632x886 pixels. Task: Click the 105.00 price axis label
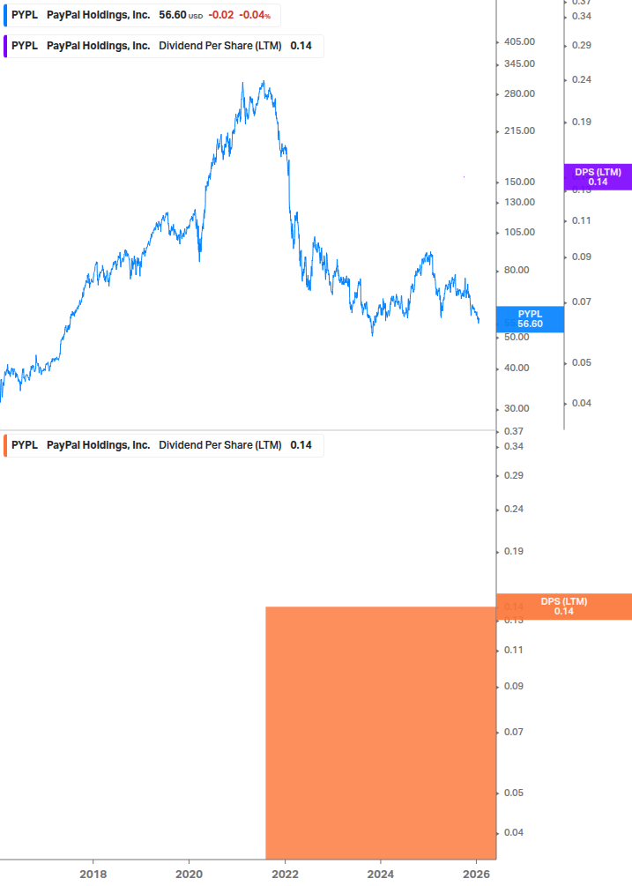coord(519,232)
